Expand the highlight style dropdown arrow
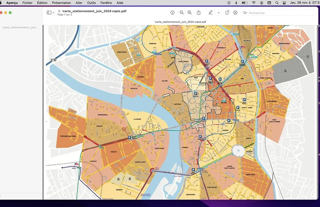 [219, 13]
